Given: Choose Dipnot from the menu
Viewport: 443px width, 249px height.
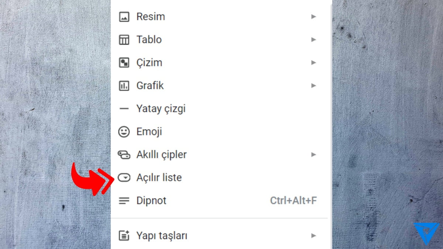Looking at the screenshot, I should (151, 200).
